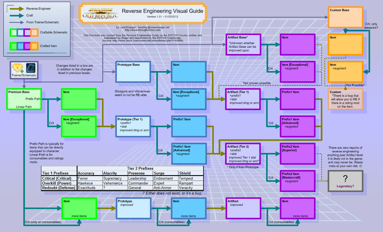The width and height of the screenshot is (383, 232).
Task: Click the Supremacy cell in prefixes table
Action: point(112,179)
